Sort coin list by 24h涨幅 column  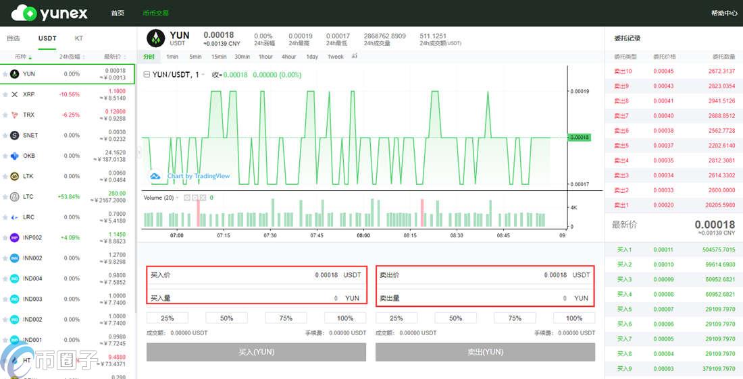[70, 57]
